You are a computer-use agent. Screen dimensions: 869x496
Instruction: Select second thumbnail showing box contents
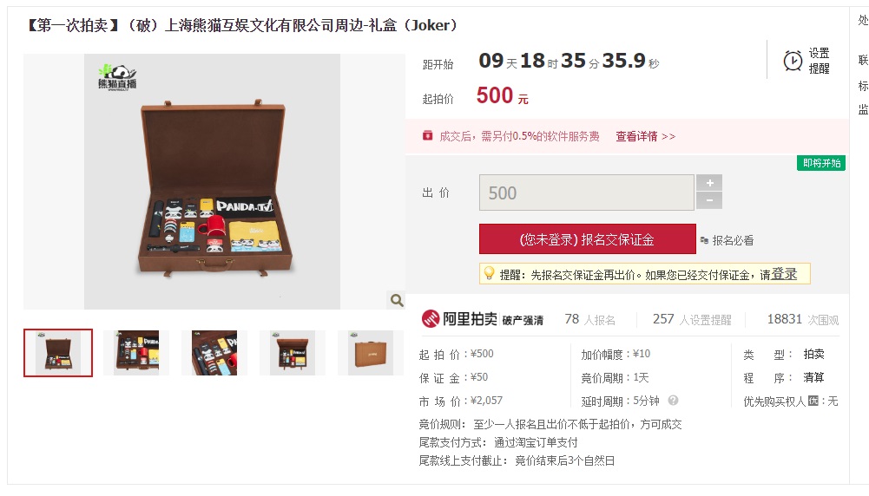136,353
